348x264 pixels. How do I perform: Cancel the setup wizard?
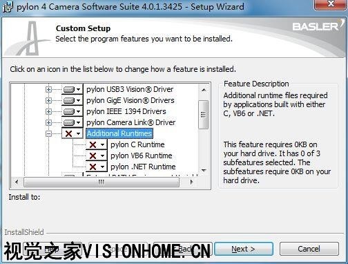tap(309, 249)
